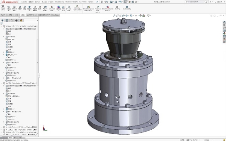Open the Costing tool
Image resolution: width=226 pixels, height=141 pixels.
pos(117,8)
